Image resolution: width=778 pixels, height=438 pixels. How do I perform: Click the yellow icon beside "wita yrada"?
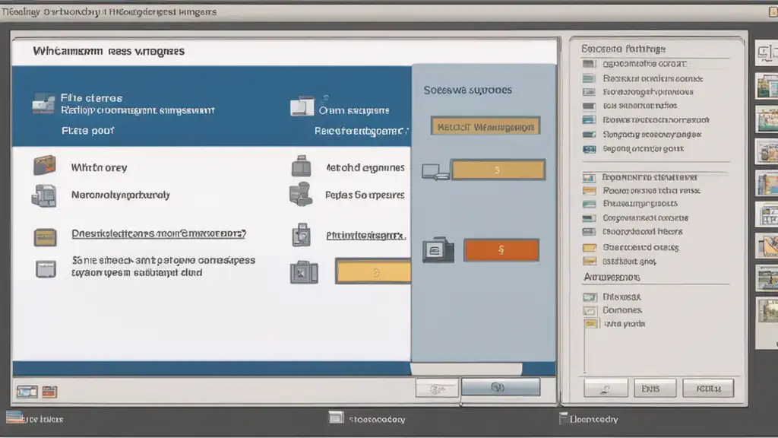(x=590, y=324)
